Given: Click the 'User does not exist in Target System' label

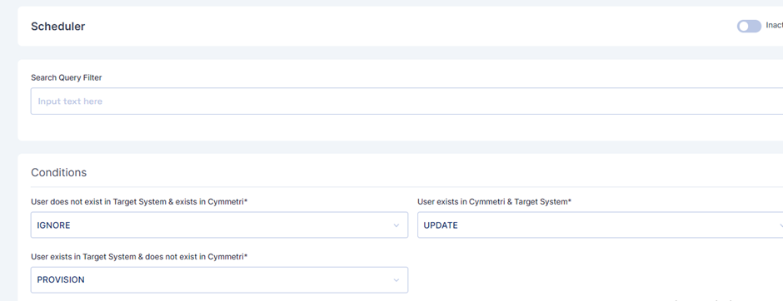Looking at the screenshot, I should (x=139, y=202).
